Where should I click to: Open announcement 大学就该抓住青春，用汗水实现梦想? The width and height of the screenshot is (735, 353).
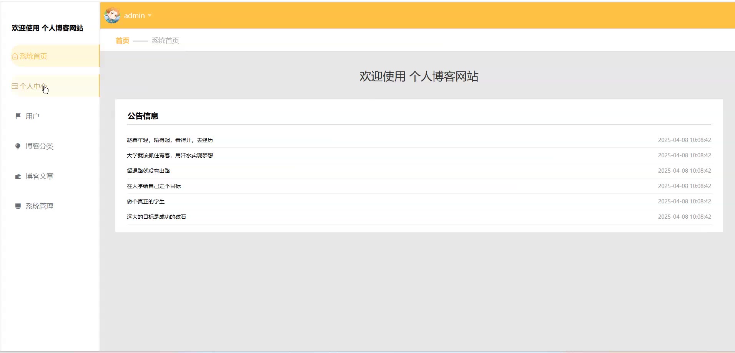(x=170, y=155)
